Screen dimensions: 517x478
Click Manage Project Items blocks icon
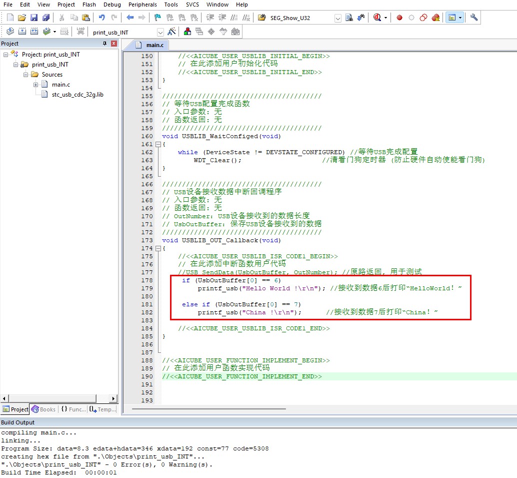(x=187, y=32)
